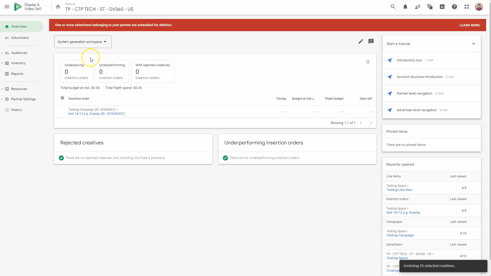Select the Underperforming insertion orders card
This screenshot has height=276, width=491.
point(112,71)
